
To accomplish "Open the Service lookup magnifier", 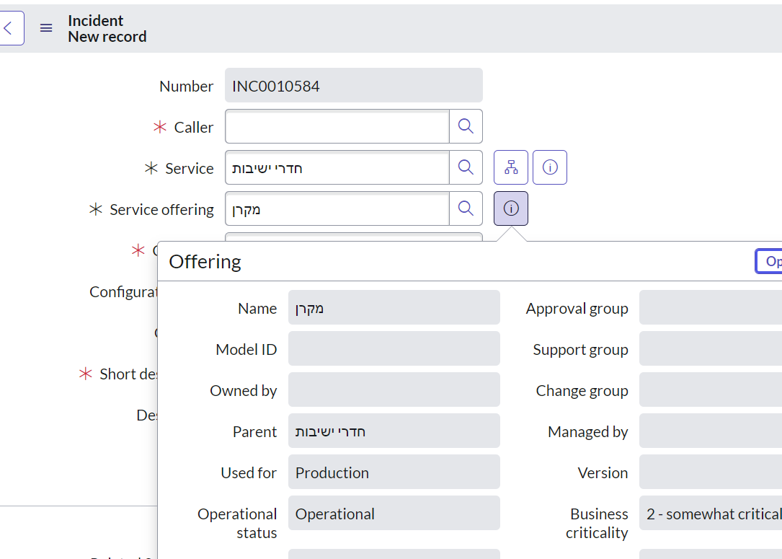I will pos(466,167).
